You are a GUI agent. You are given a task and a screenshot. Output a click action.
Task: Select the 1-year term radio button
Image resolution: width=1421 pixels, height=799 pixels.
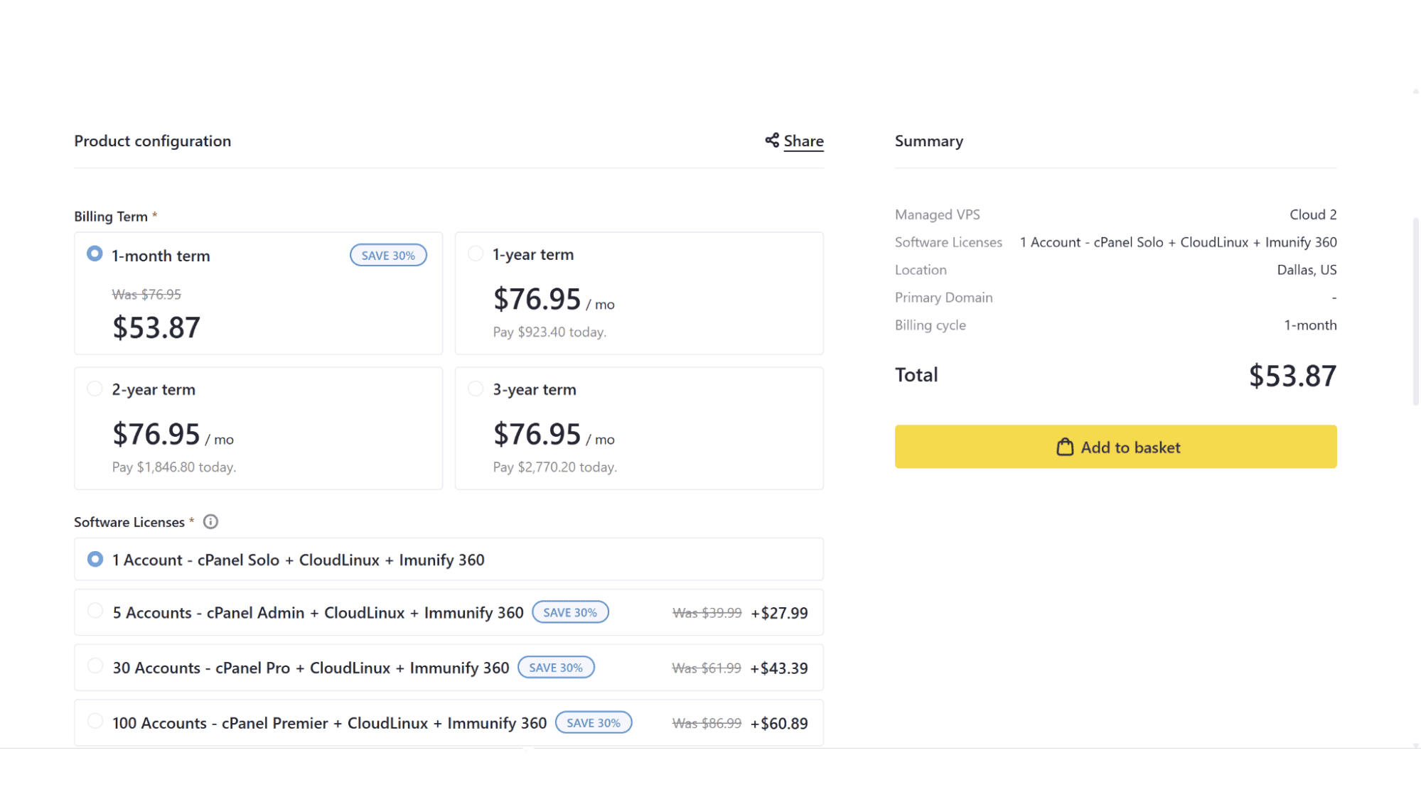click(476, 254)
